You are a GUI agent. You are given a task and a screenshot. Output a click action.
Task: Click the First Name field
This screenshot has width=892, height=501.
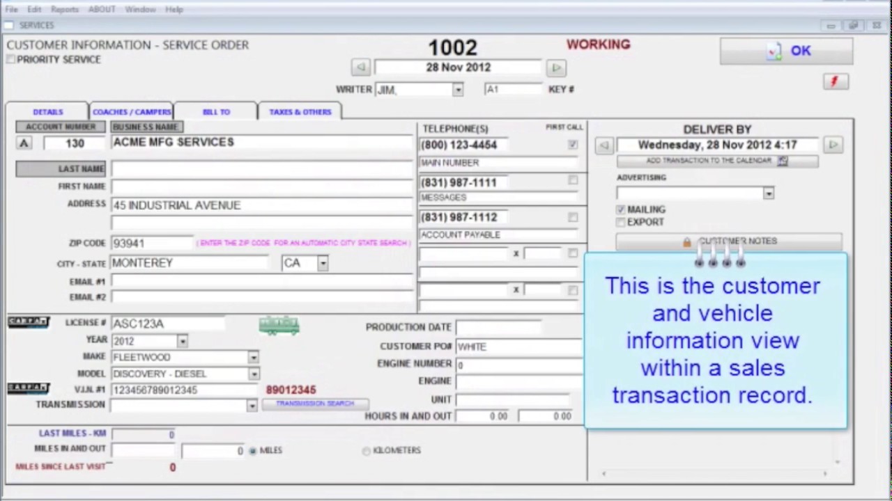click(262, 186)
